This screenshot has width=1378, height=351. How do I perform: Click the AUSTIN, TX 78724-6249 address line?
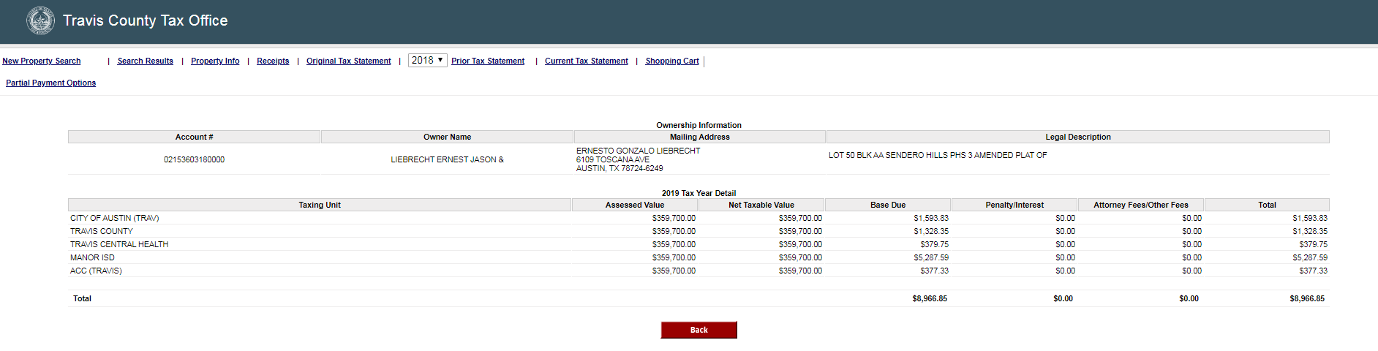(620, 168)
